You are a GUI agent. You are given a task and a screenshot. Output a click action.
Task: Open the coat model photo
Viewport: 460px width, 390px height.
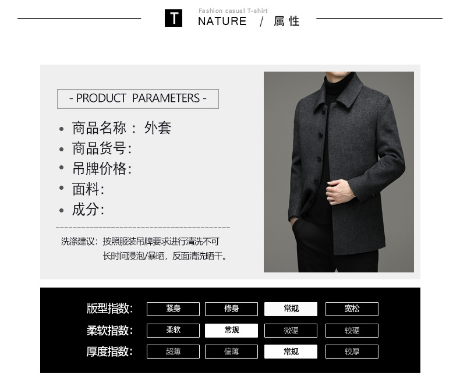click(x=339, y=172)
